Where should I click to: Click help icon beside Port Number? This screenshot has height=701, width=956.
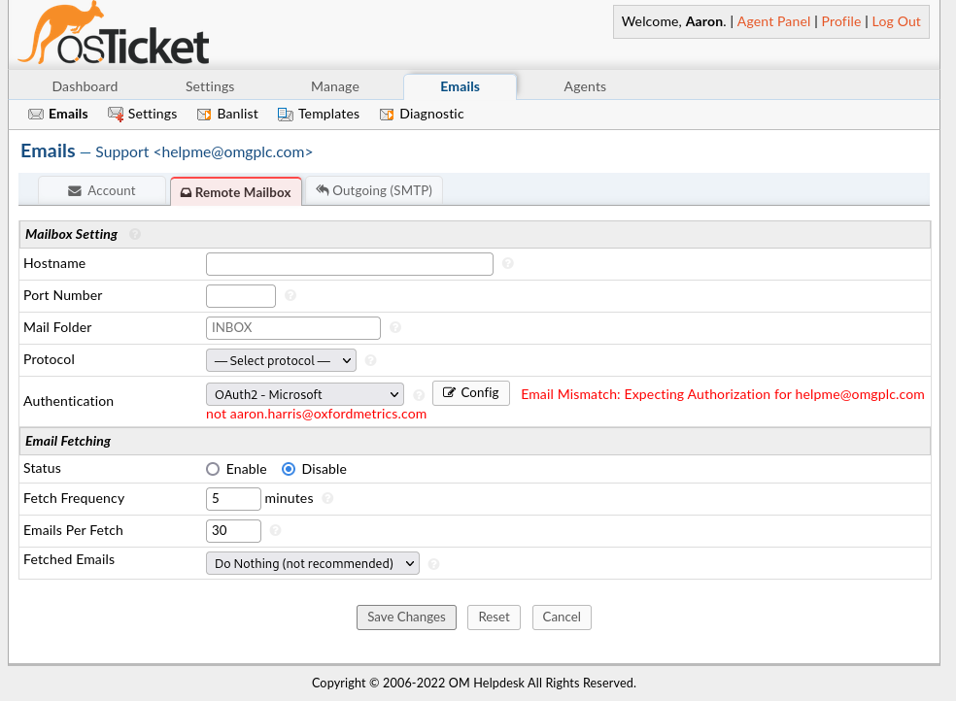tap(290, 295)
